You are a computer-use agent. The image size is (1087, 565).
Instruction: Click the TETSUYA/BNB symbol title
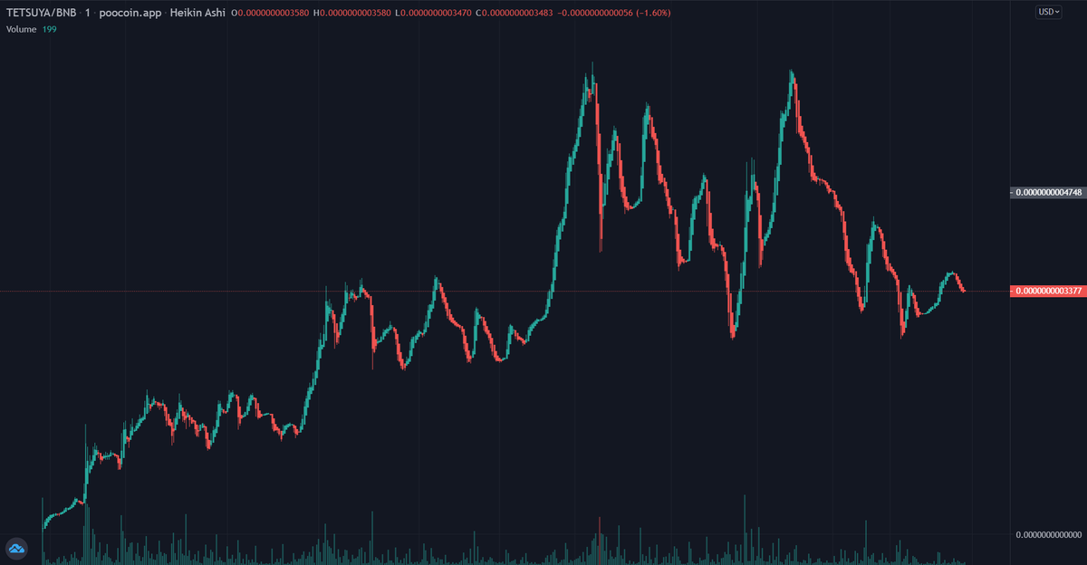42,14
